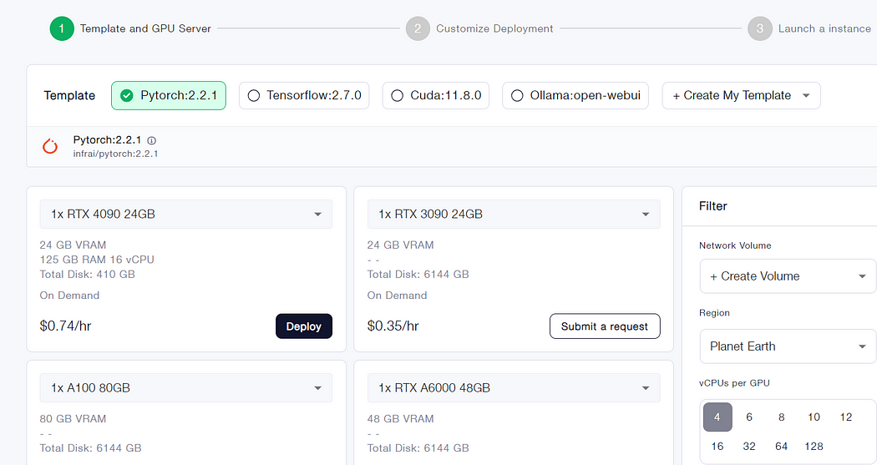Screen dimensions: 877x465
Task: Click the Submit a request button
Action: 605,326
